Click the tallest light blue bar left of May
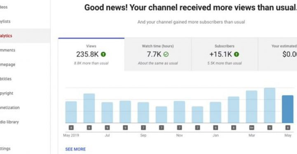The height and width of the screenshot is (154, 297). click(x=269, y=106)
